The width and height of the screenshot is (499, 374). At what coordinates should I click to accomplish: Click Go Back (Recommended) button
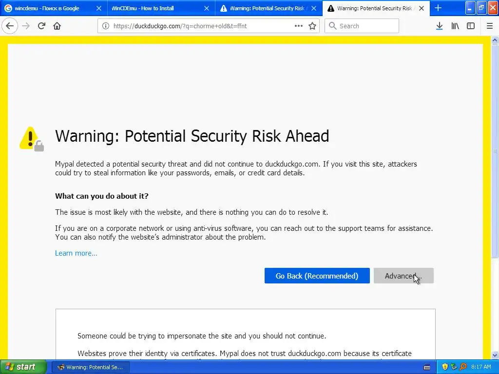(x=317, y=276)
